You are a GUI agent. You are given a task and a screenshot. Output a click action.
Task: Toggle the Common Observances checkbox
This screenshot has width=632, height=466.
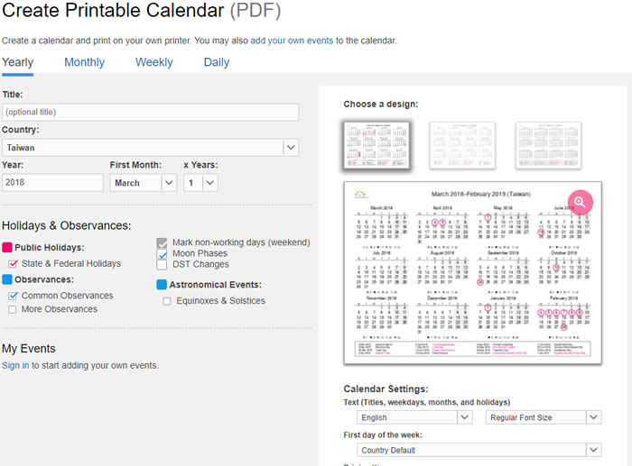pyautogui.click(x=13, y=296)
